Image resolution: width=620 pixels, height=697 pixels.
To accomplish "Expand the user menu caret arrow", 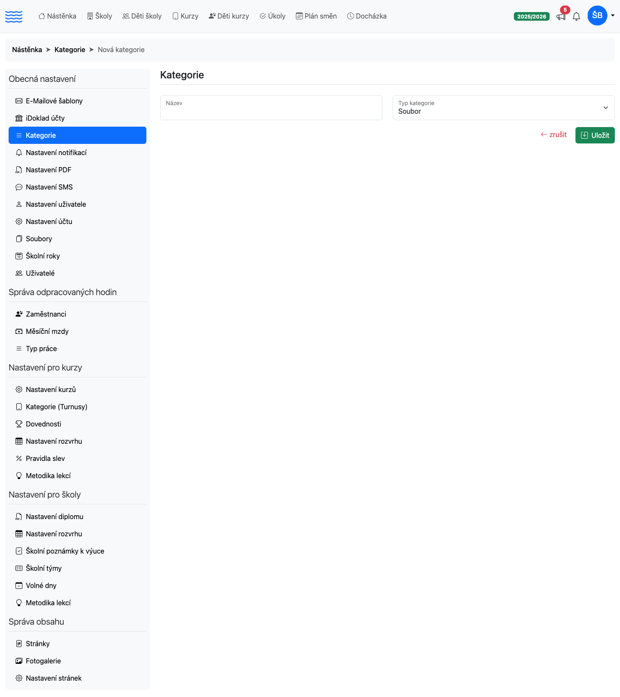I will pyautogui.click(x=613, y=16).
